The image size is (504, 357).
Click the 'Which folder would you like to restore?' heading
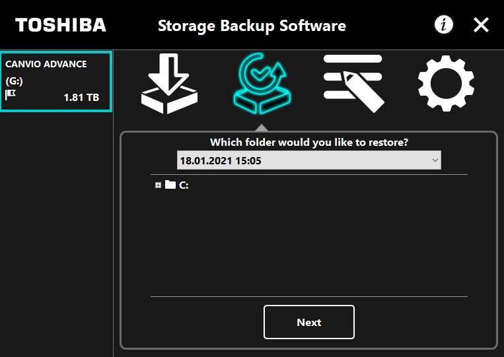[308, 142]
